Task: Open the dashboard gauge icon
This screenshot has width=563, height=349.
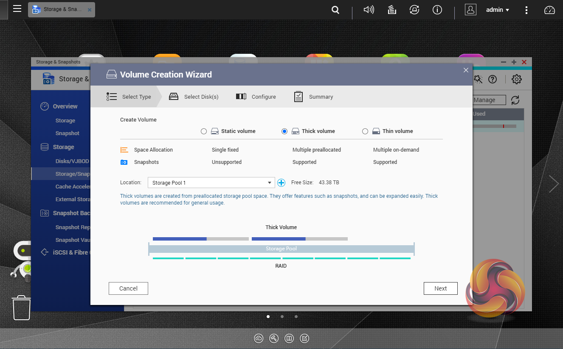Action: coord(549,10)
